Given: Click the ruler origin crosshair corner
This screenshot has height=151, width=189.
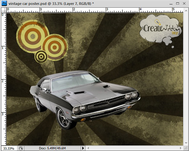Looking at the screenshot, I should (x=4, y=10).
